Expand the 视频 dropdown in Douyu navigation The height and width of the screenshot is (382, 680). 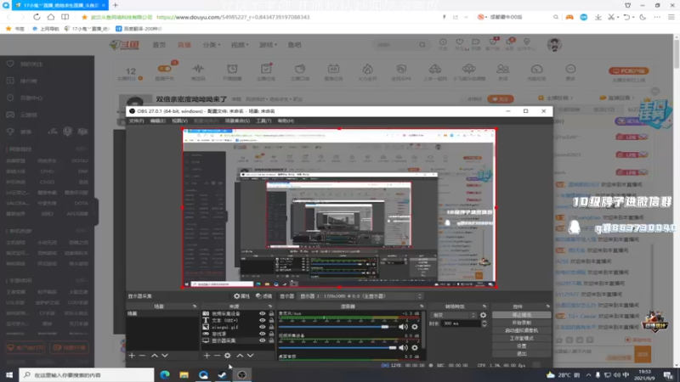240,45
